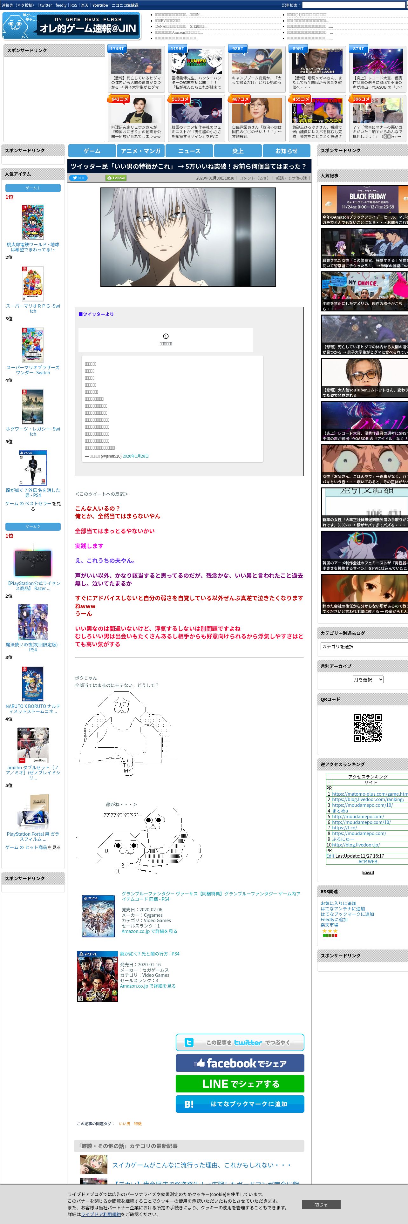
Task: Open お気に入りに追加 link
Action: coord(338,903)
